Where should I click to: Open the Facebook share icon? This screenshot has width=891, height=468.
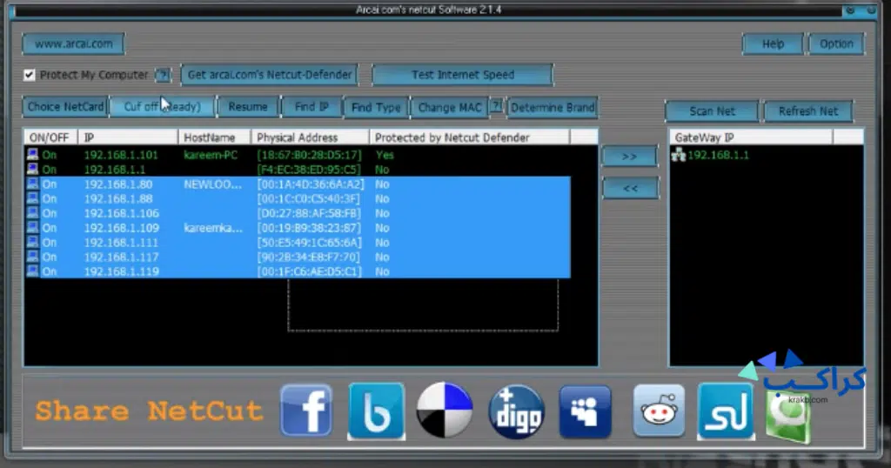[305, 410]
